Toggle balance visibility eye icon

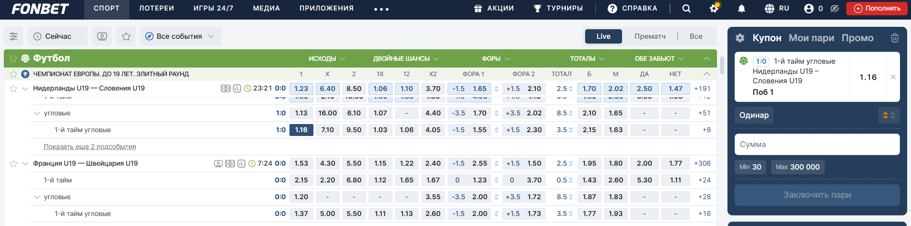[x=834, y=9]
